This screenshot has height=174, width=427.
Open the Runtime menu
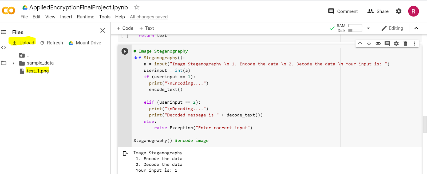tap(85, 17)
